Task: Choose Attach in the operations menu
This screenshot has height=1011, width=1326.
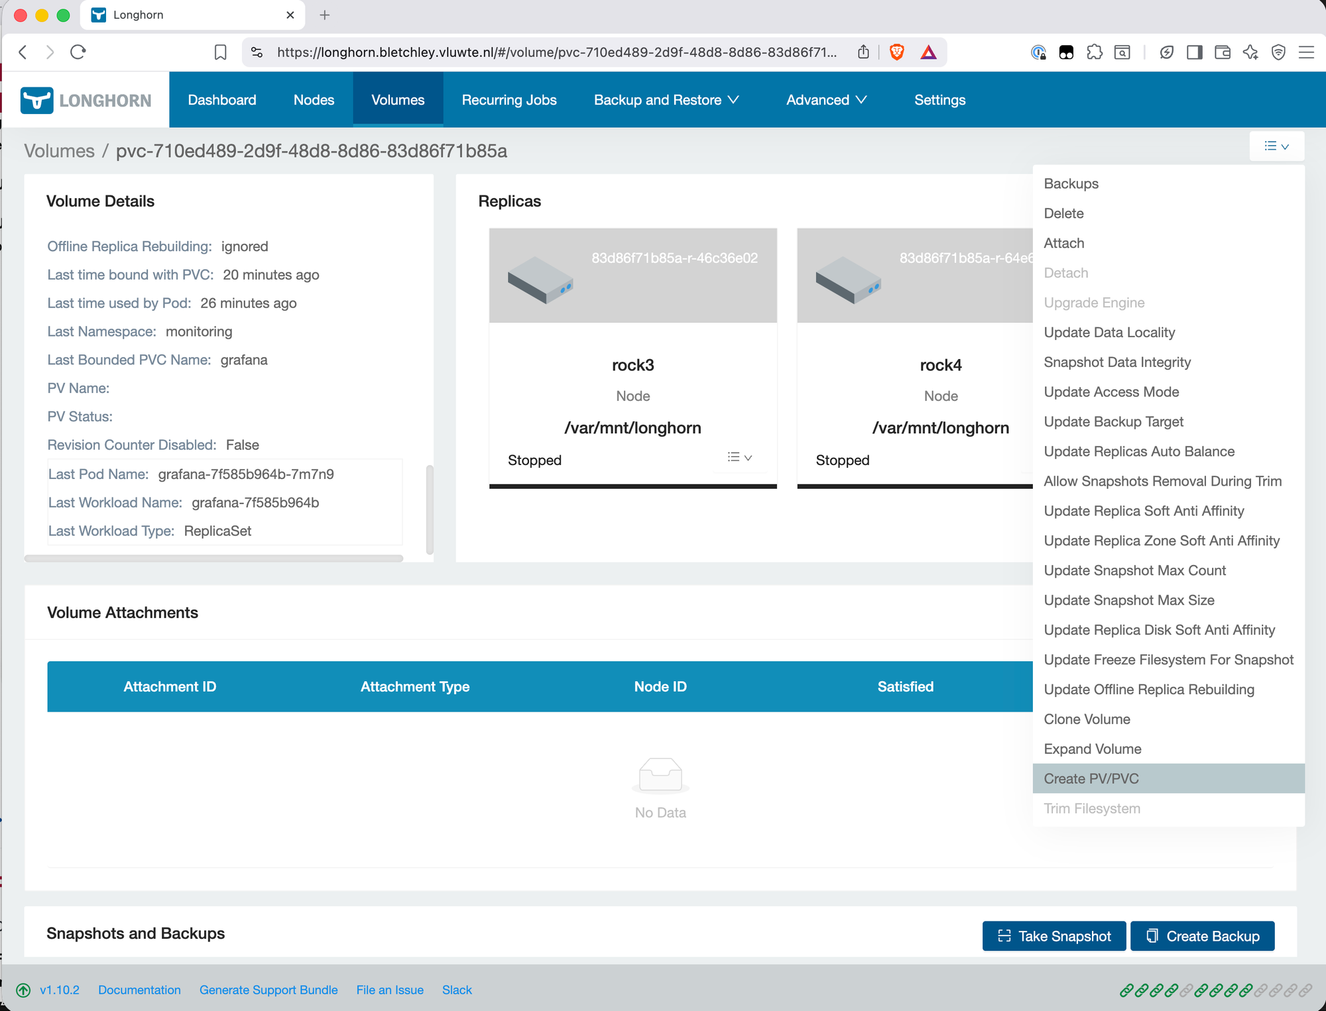Action: (1063, 243)
